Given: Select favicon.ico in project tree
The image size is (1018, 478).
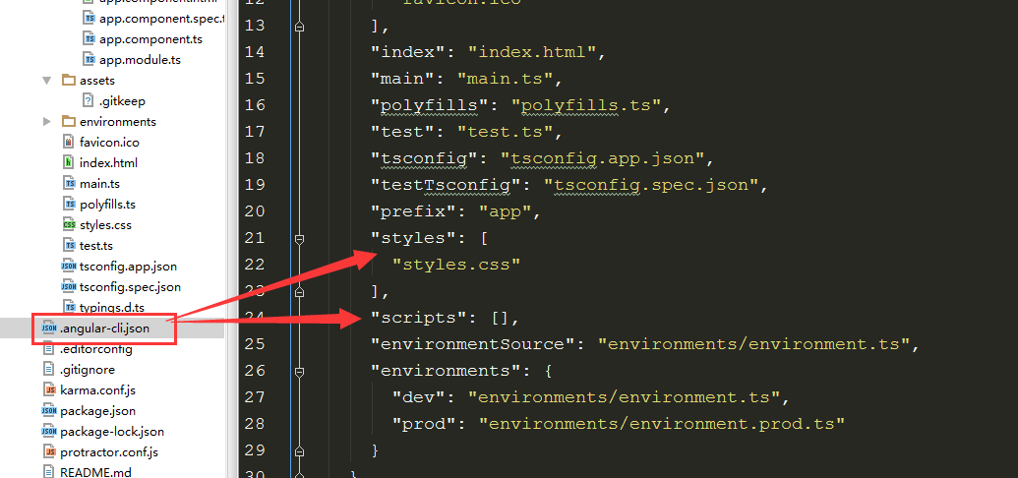Looking at the screenshot, I should [x=110, y=143].
